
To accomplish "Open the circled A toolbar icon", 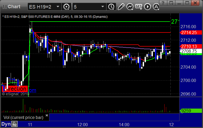I will pos(156,7).
